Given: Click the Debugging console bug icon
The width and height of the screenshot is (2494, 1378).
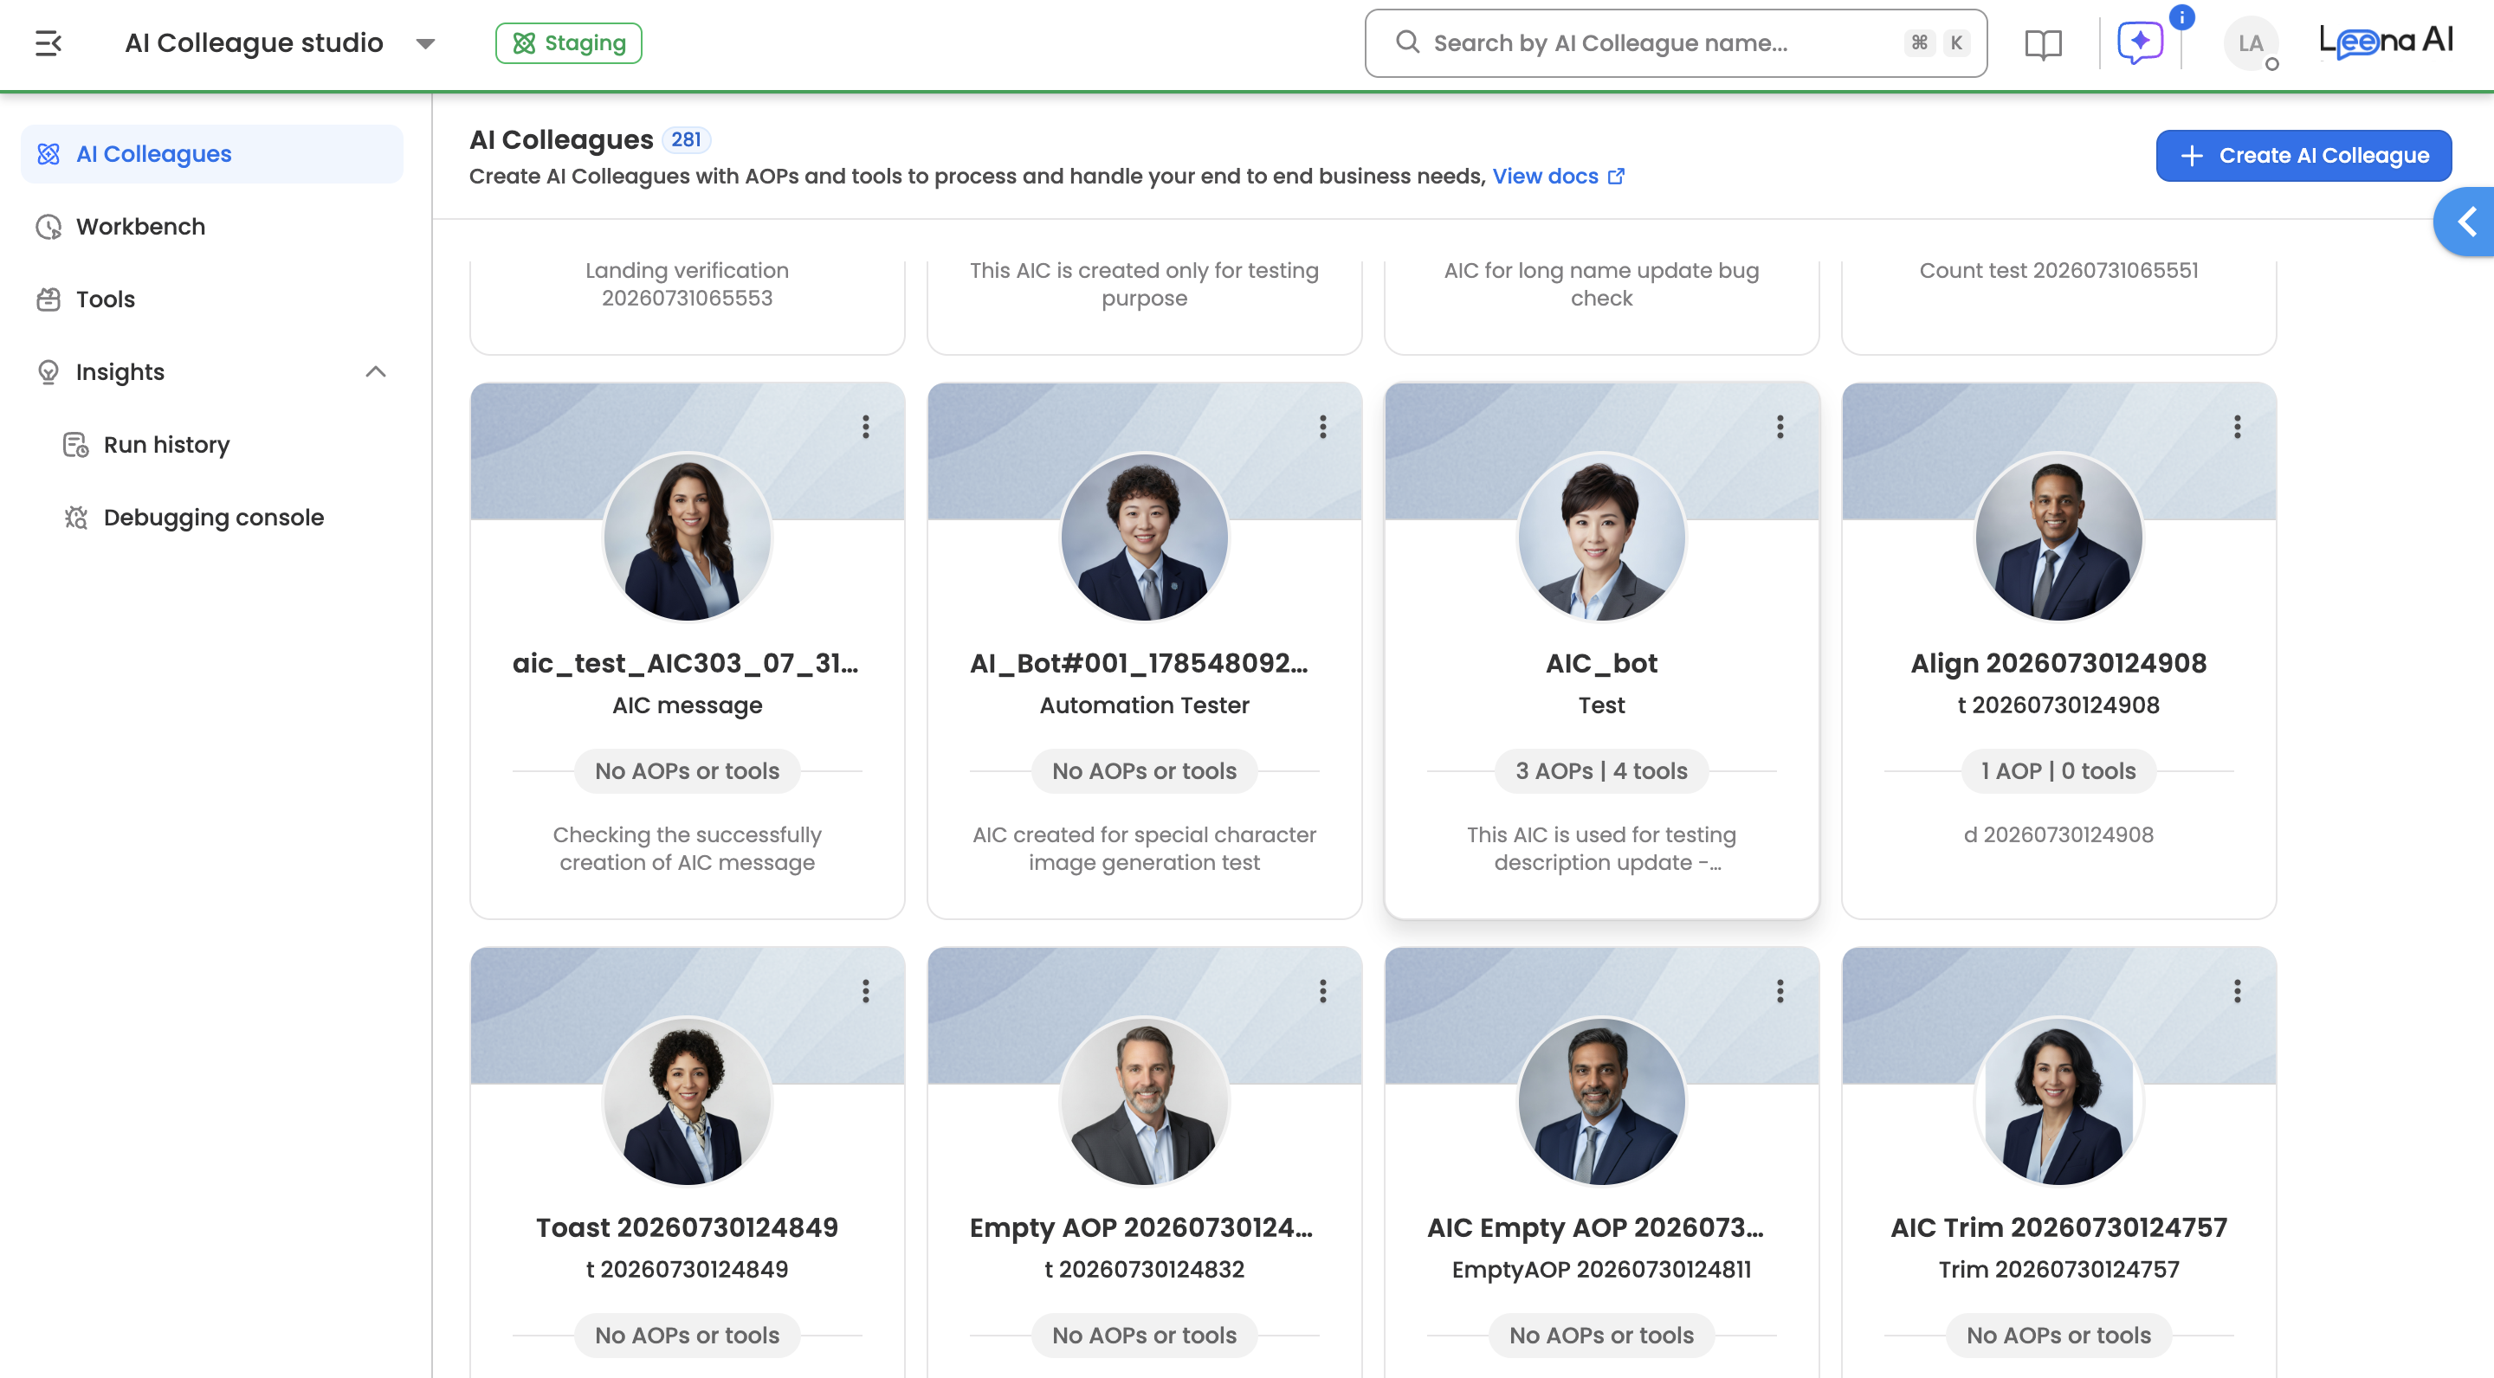Looking at the screenshot, I should pos(75,517).
